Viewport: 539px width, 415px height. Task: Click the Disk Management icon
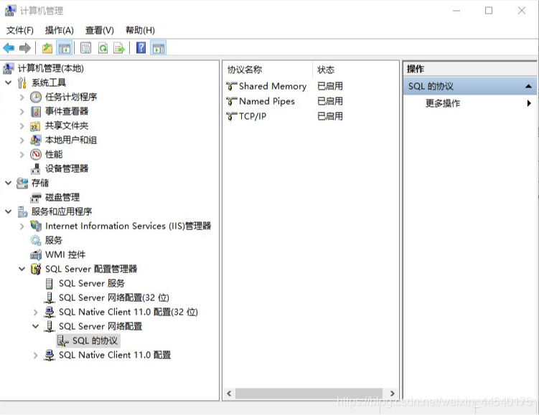tap(35, 198)
